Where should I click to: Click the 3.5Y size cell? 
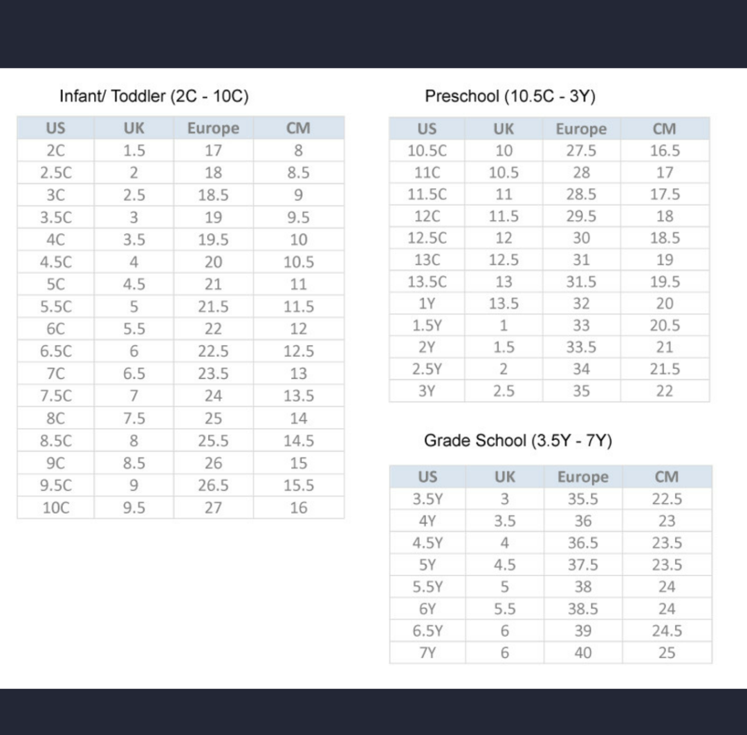pos(427,499)
